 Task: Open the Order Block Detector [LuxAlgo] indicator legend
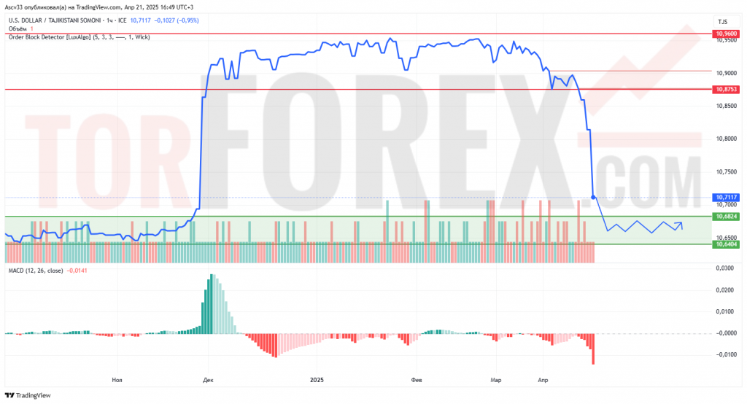(79, 36)
